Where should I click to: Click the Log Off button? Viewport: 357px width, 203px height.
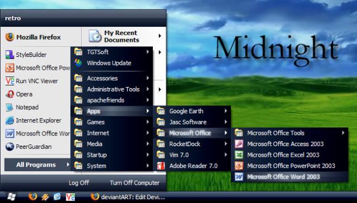[x=79, y=183]
